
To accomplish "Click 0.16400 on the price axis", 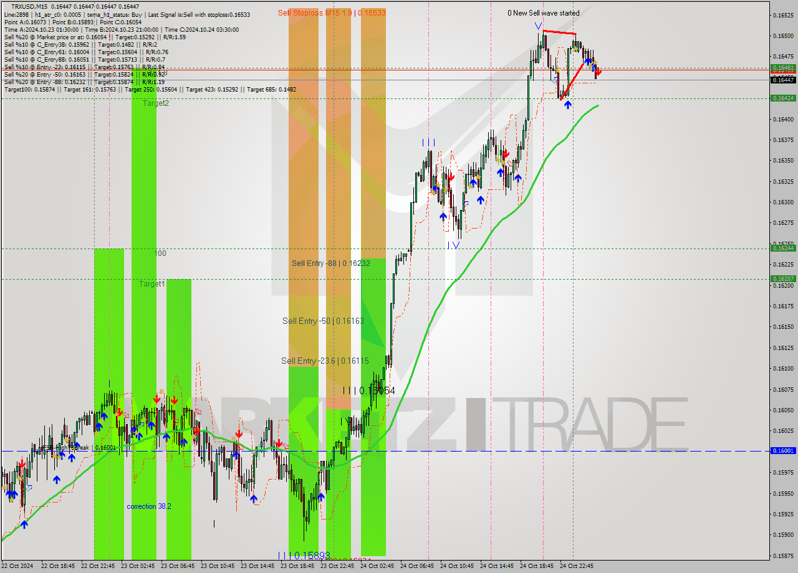I will click(783, 119).
